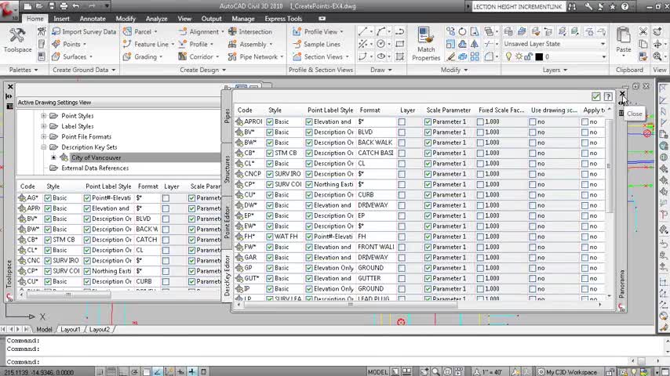Open the Alignment dropdown arrow
The width and height of the screenshot is (670, 376).
click(x=223, y=32)
